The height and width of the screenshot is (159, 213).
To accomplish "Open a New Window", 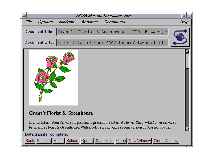I will click(140, 141).
